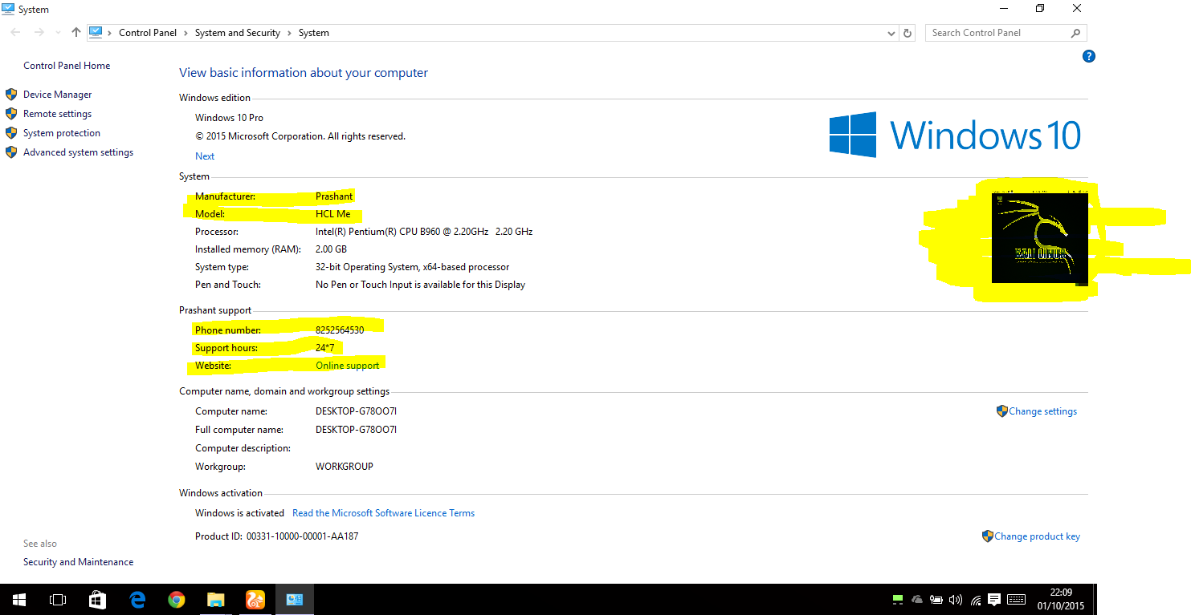
Task: Open Task View from the taskbar
Action: [58, 599]
